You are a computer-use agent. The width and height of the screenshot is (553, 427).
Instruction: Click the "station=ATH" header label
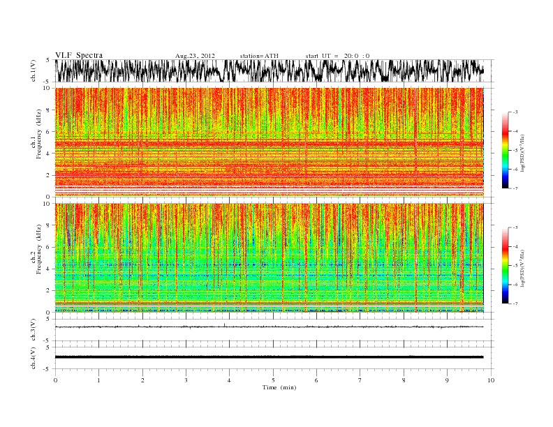[x=259, y=56]
